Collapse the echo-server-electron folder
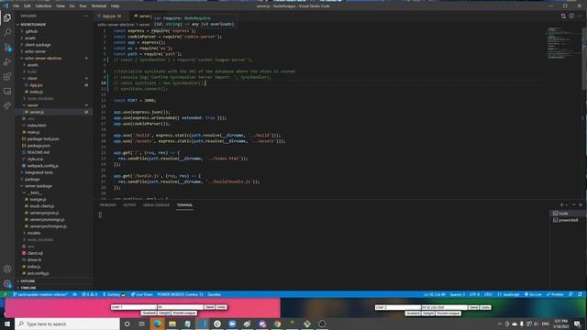Screen dimensions: 587x330 (x=43, y=58)
